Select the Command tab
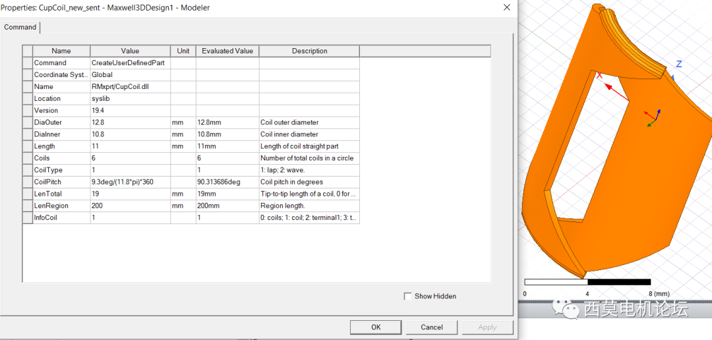Viewport: 712px width, 340px height. (20, 27)
